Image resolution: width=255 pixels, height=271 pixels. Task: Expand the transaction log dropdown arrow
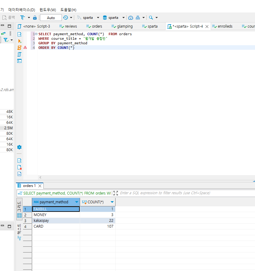click(x=71, y=18)
